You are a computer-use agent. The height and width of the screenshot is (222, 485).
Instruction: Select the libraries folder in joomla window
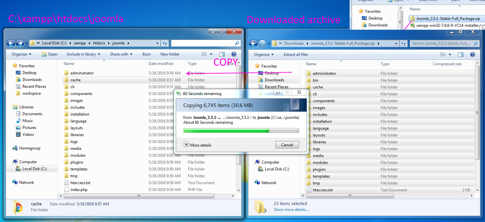(x=77, y=135)
